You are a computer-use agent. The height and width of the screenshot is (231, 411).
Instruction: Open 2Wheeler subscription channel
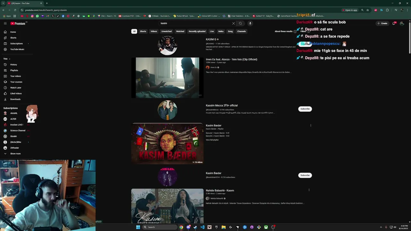point(14,148)
